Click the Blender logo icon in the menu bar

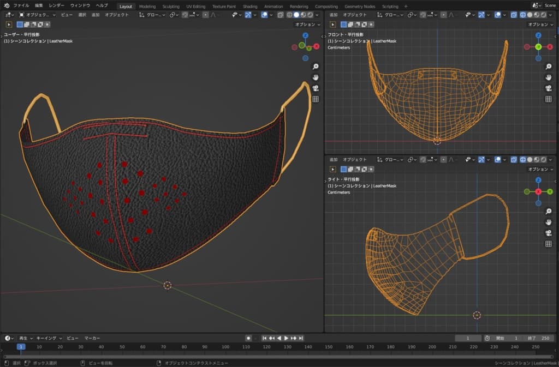click(6, 5)
